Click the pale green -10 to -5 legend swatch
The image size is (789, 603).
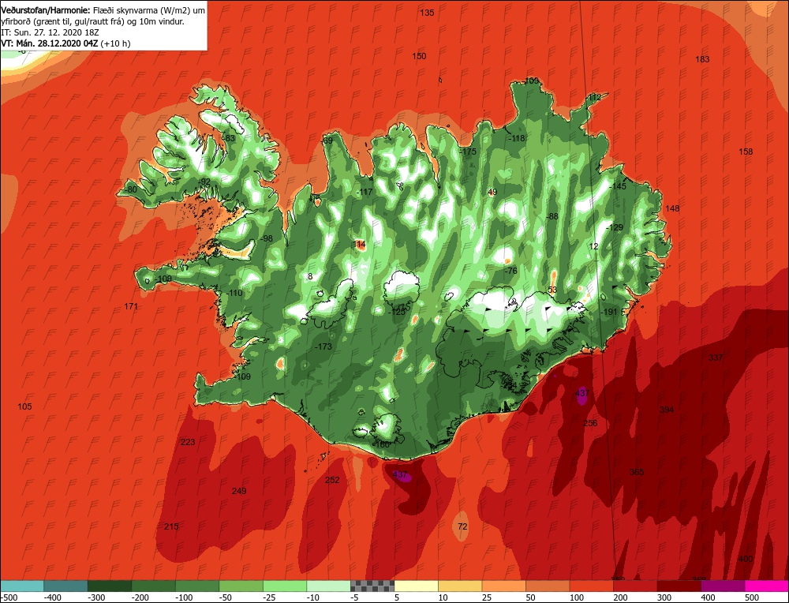[328, 586]
